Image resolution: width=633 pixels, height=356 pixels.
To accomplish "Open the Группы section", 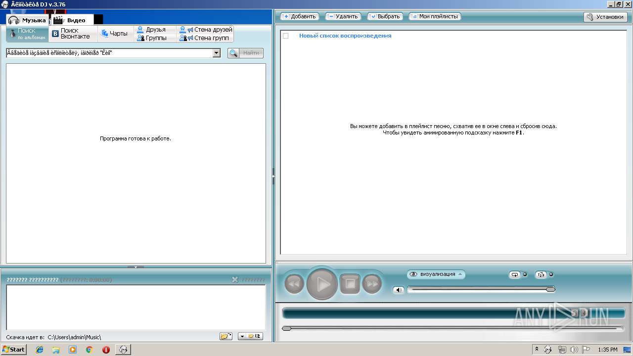I will point(155,38).
